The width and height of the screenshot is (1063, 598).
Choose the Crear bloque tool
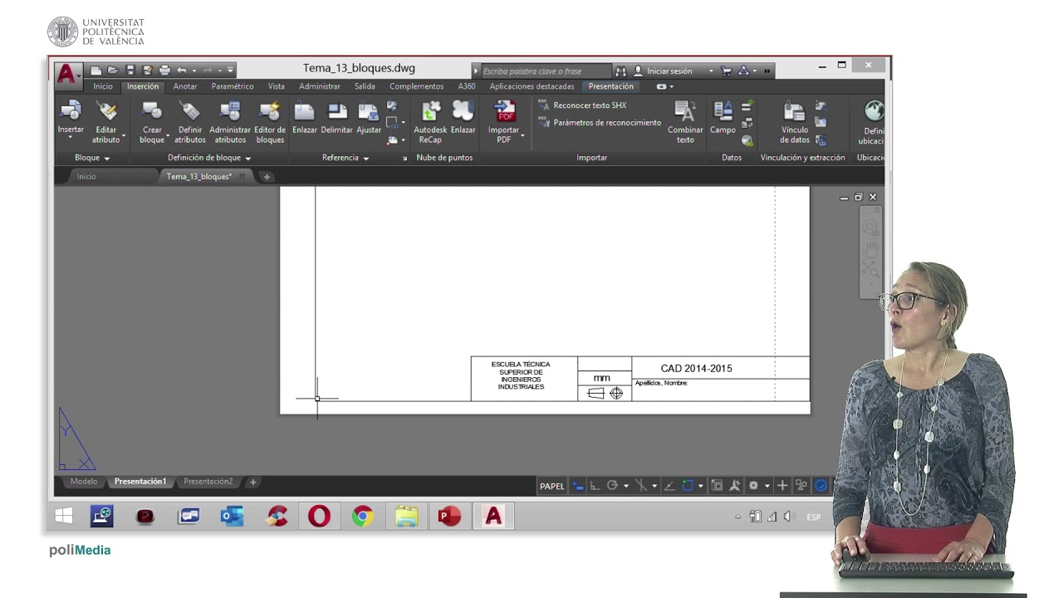[152, 122]
